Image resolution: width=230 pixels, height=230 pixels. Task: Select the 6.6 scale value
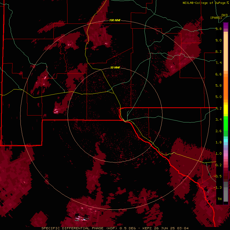(x=218, y=74)
